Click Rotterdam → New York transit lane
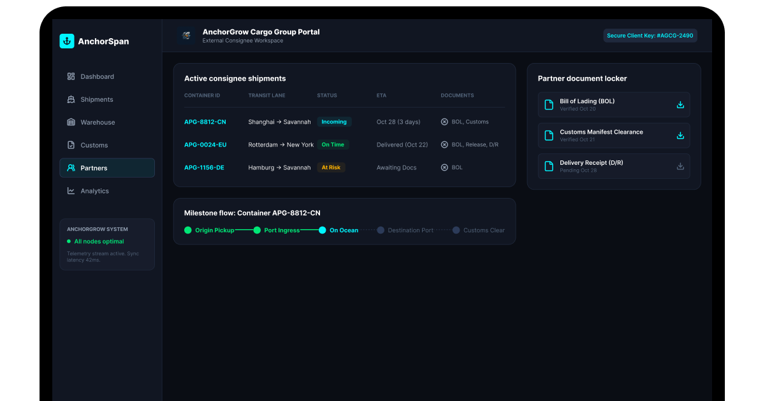Screen dimensions: 765x401 coord(281,144)
